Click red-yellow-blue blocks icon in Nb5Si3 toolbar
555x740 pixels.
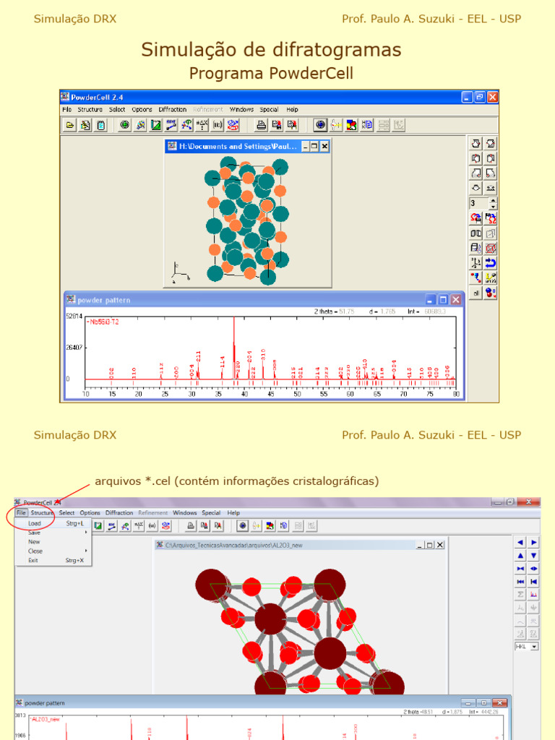pyautogui.click(x=352, y=125)
